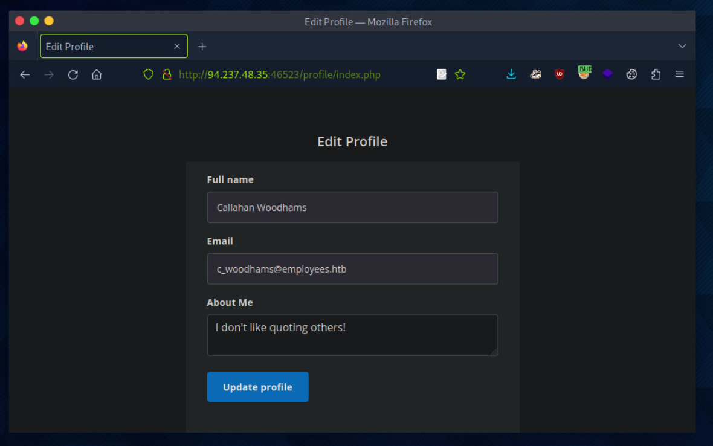713x446 pixels.
Task: Reload the current page
Action: pyautogui.click(x=73, y=74)
